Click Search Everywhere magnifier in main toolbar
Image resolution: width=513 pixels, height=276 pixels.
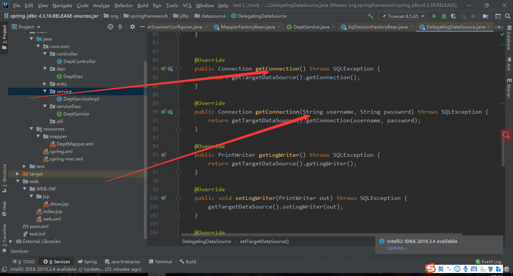pyautogui.click(x=508, y=16)
